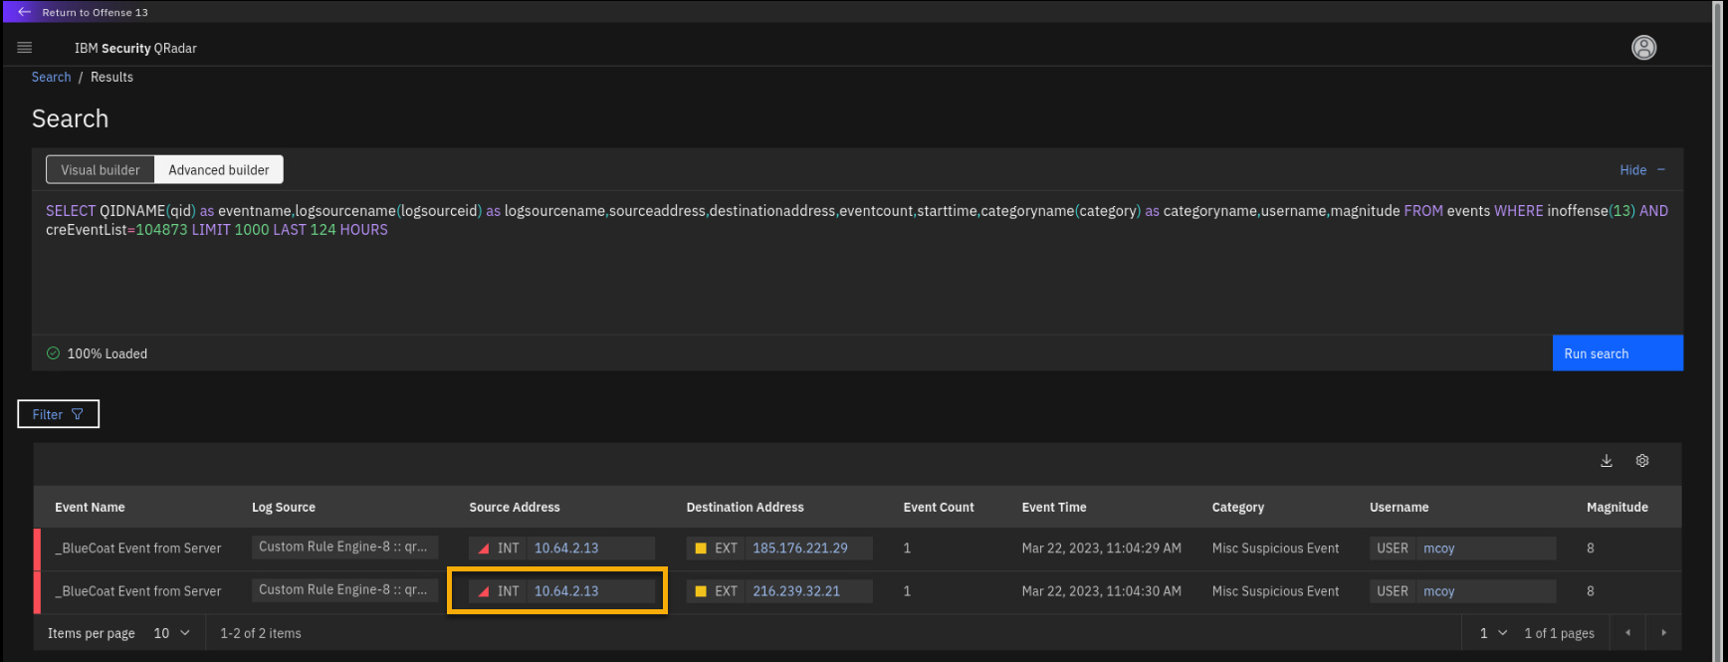Image resolution: width=1728 pixels, height=662 pixels.
Task: Click the Return to Offense 13 label
Action: (95, 12)
